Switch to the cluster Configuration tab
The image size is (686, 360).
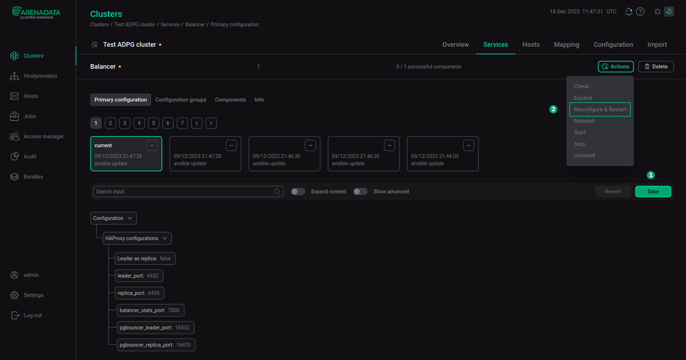pos(613,45)
